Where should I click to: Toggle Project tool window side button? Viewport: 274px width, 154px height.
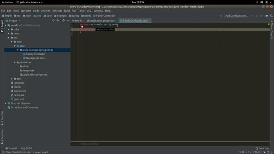click(2, 26)
